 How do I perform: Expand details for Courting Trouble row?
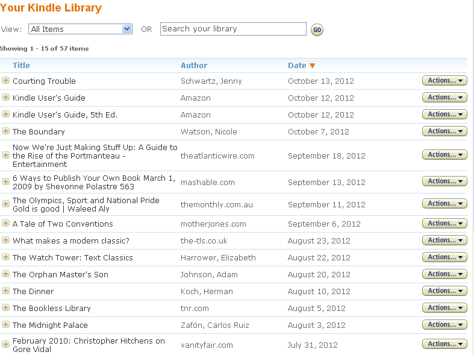(5, 80)
